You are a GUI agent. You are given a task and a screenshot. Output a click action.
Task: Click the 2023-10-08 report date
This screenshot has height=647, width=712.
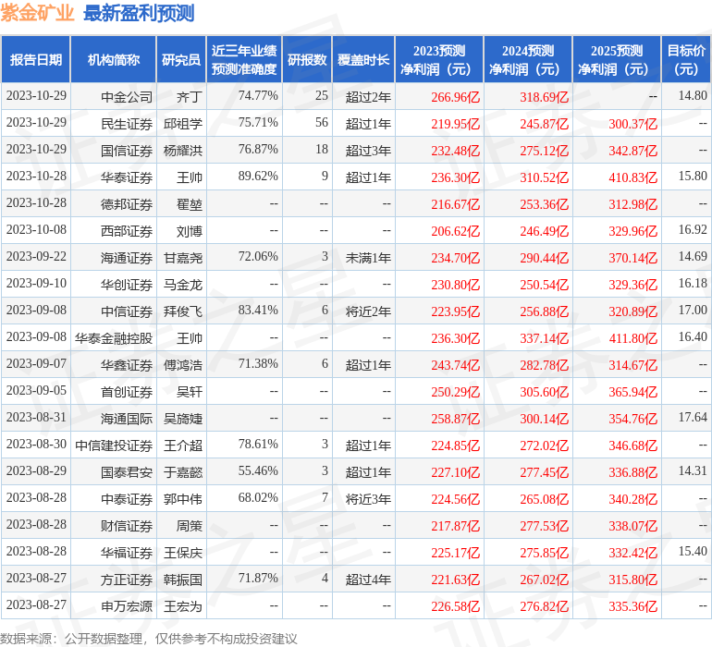[36, 229]
